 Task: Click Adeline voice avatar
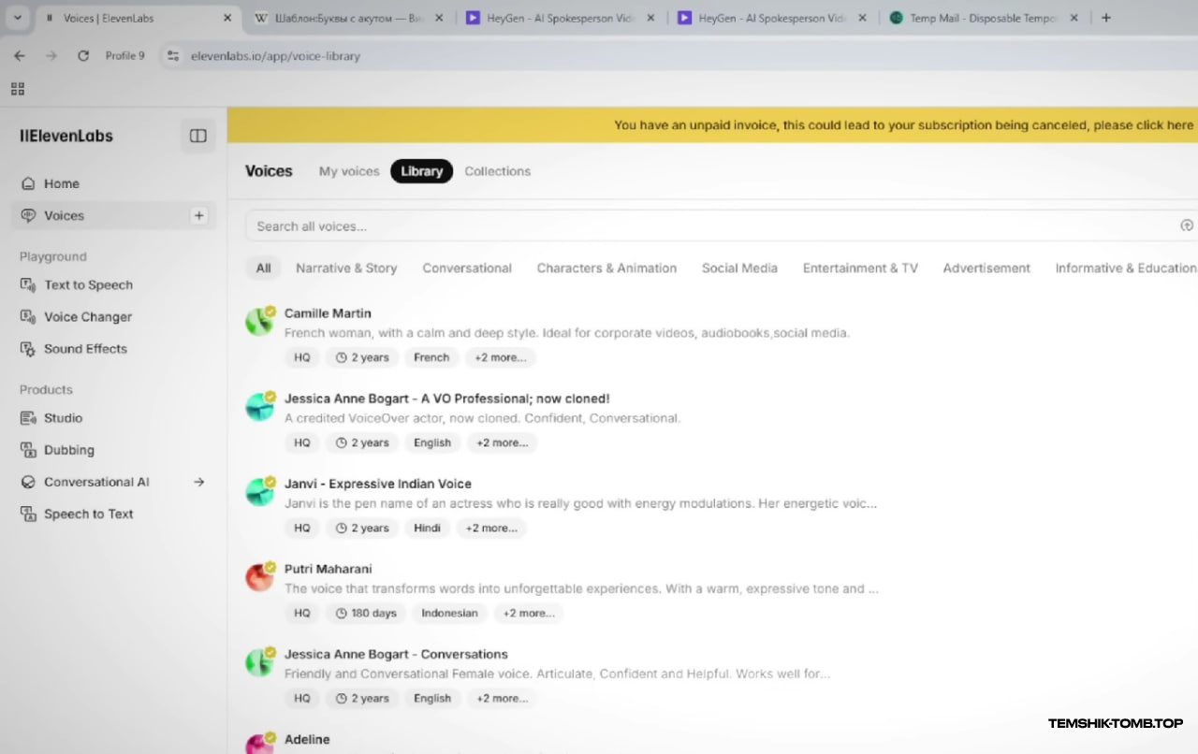click(259, 744)
